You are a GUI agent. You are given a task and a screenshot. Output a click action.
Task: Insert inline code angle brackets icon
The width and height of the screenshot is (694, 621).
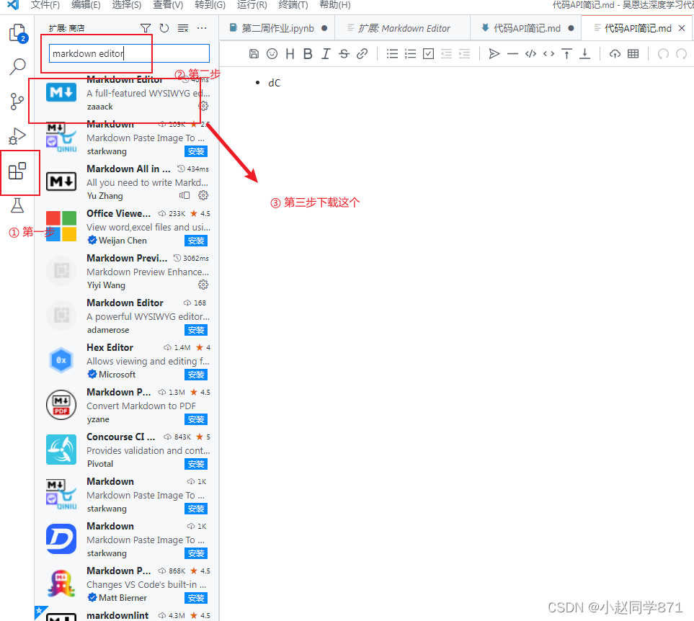click(x=549, y=53)
